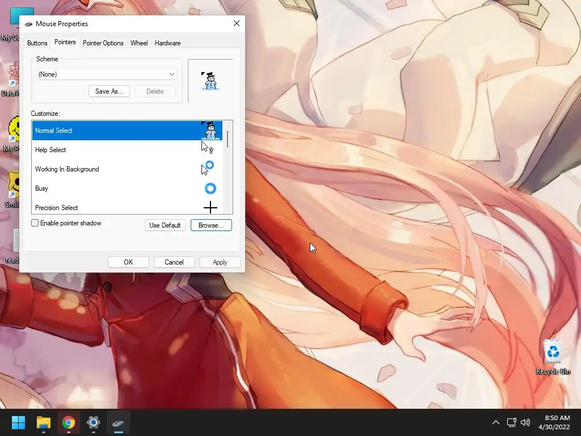The width and height of the screenshot is (581, 436).
Task: Enable pointer shadow checkbox
Action: click(35, 223)
